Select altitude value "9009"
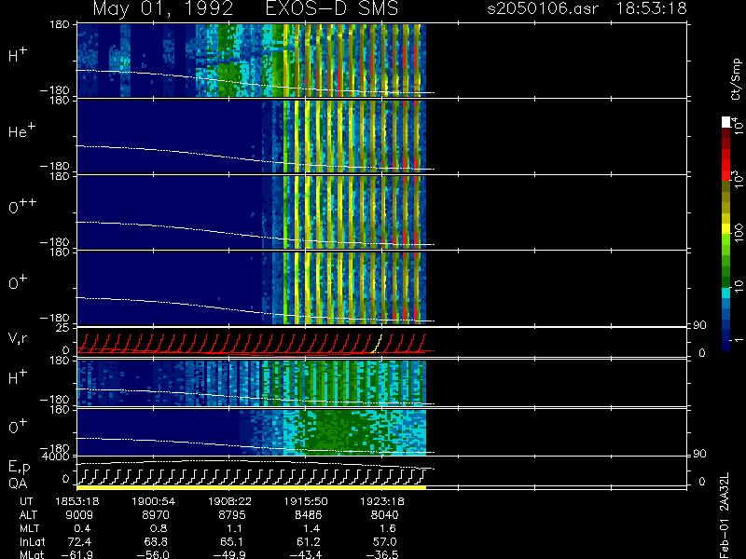This screenshot has width=746, height=559. point(79,515)
